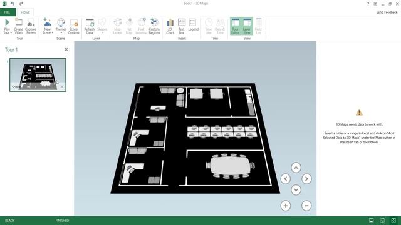
Task: Click full screen status bar icon
Action: (x=393, y=221)
